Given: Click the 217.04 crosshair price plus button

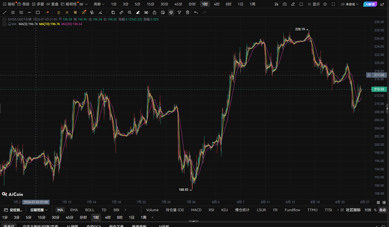Looking at the screenshot, I should tap(369, 75).
